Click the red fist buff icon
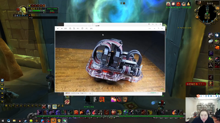This screenshot has width=220, height=123. point(102,99)
